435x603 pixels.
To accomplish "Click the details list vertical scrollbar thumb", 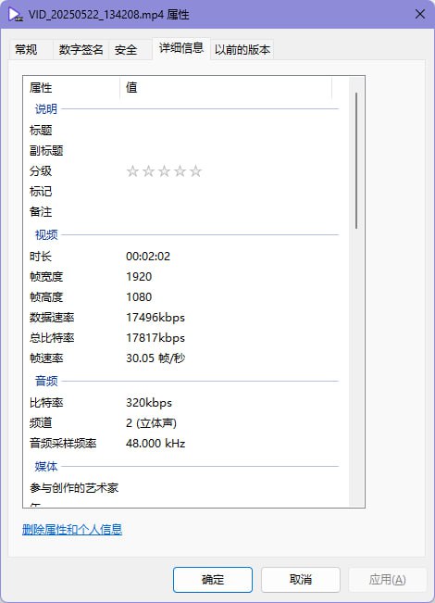I will (356, 161).
